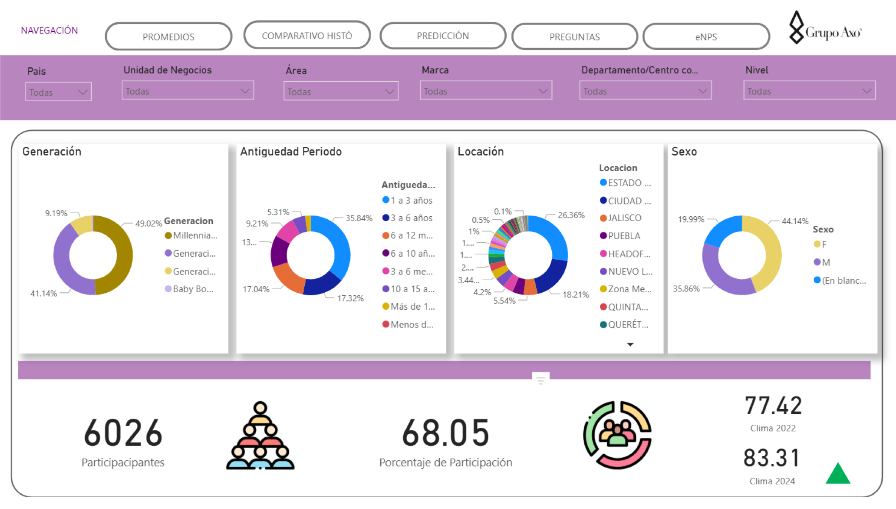This screenshot has width=896, height=509.
Task: Select the F legend entry in Sexo
Action: (x=820, y=245)
